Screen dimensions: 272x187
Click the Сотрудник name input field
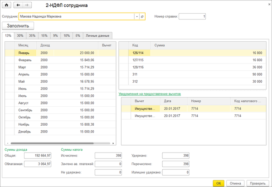(x=76, y=16)
